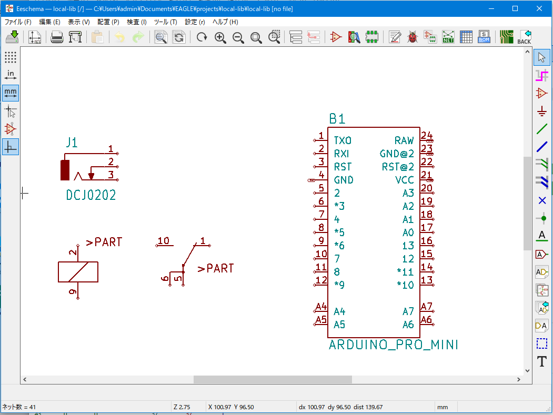Click the horizontal scrollbar thumb

(273, 379)
